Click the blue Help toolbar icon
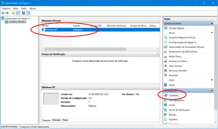The image size is (218, 129). [23, 13]
